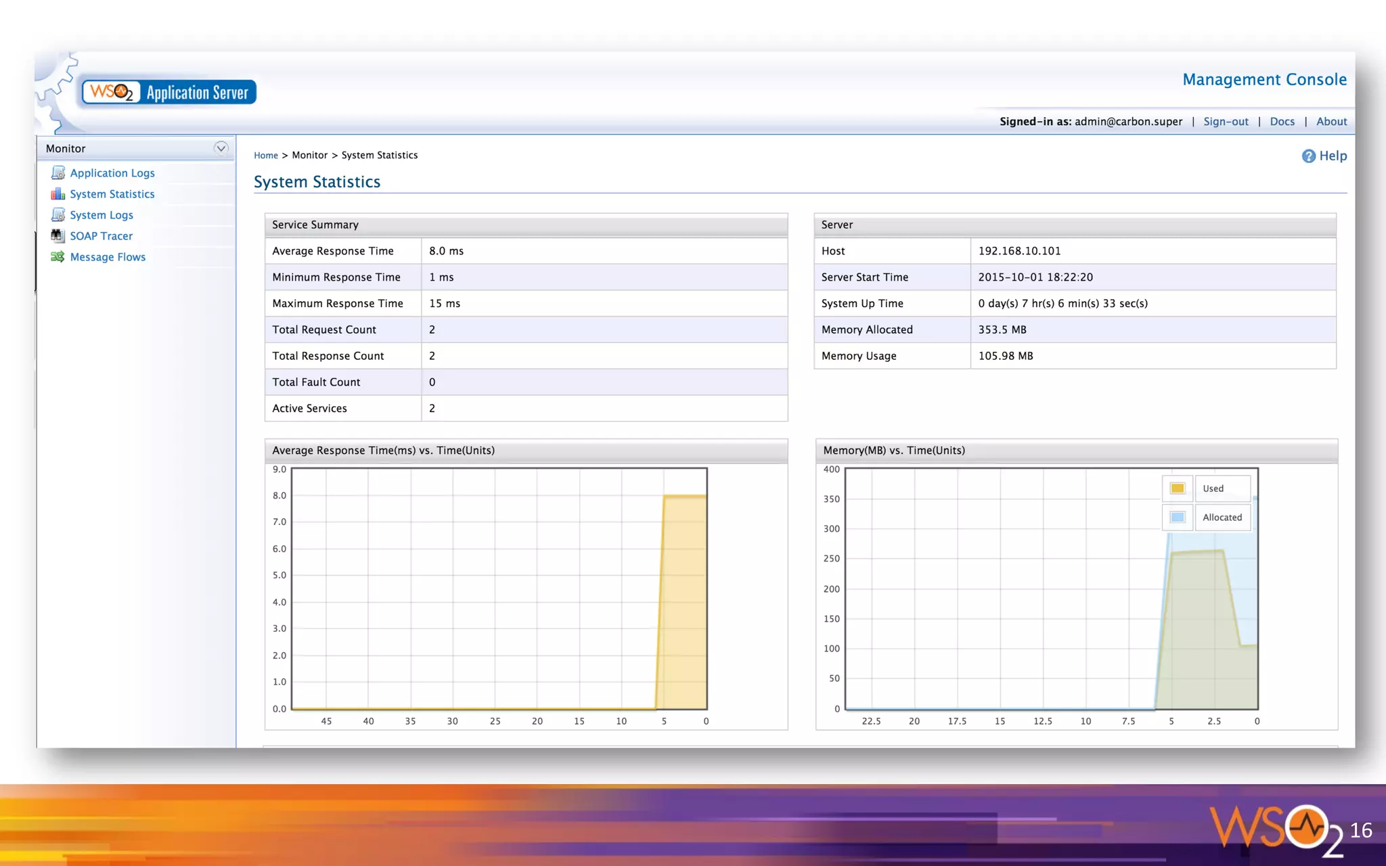This screenshot has width=1386, height=866.
Task: Click the Allocated legend blue swatch
Action: (x=1178, y=518)
